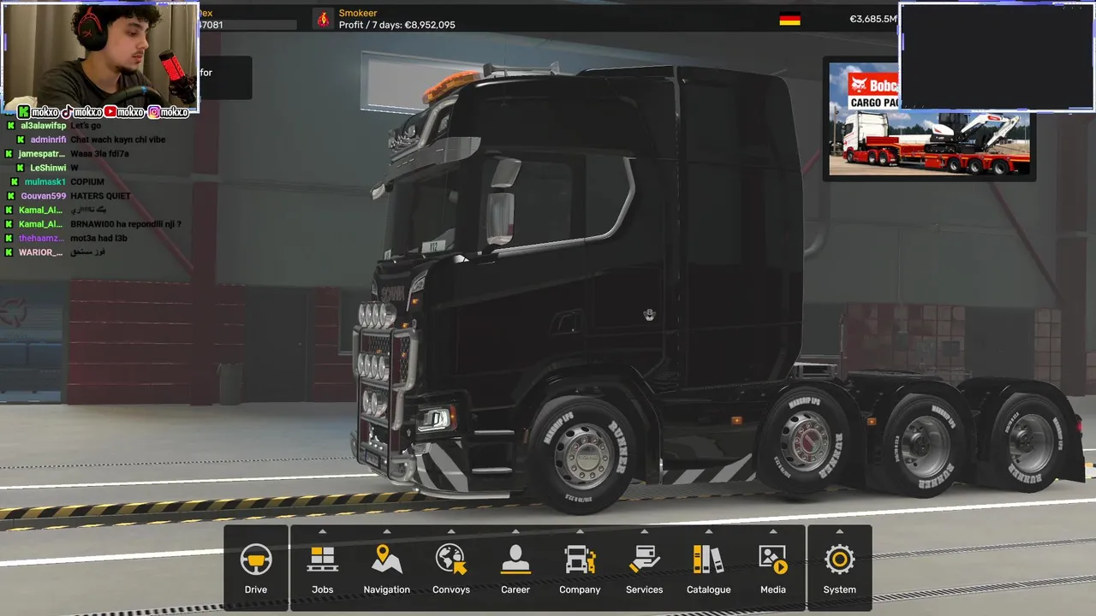Click the Smokeer company name
1096x616 pixels.
(x=358, y=13)
